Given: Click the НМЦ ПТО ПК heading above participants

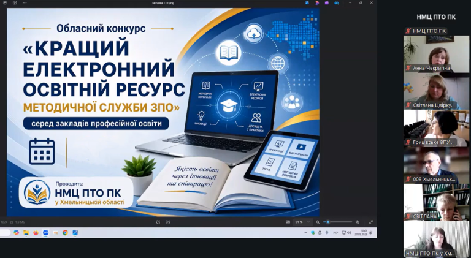Looking at the screenshot, I should point(436,17).
